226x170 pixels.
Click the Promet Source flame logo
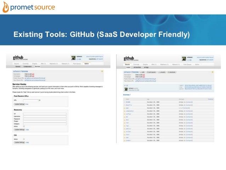6,7
